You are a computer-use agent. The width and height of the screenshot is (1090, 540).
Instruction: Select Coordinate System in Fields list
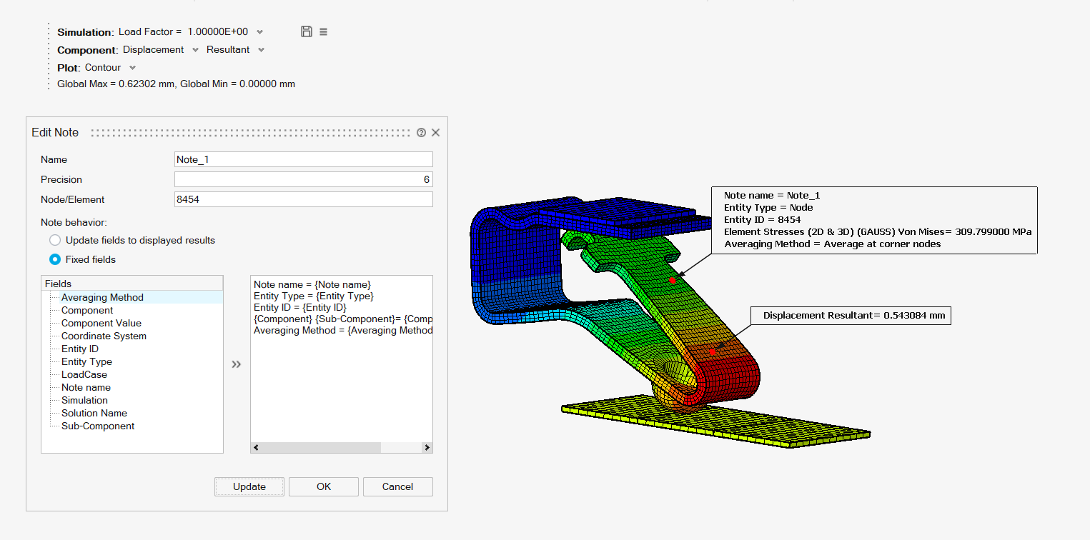pyautogui.click(x=104, y=336)
